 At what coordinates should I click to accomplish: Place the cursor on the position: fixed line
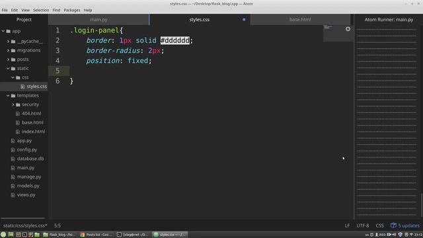click(119, 61)
